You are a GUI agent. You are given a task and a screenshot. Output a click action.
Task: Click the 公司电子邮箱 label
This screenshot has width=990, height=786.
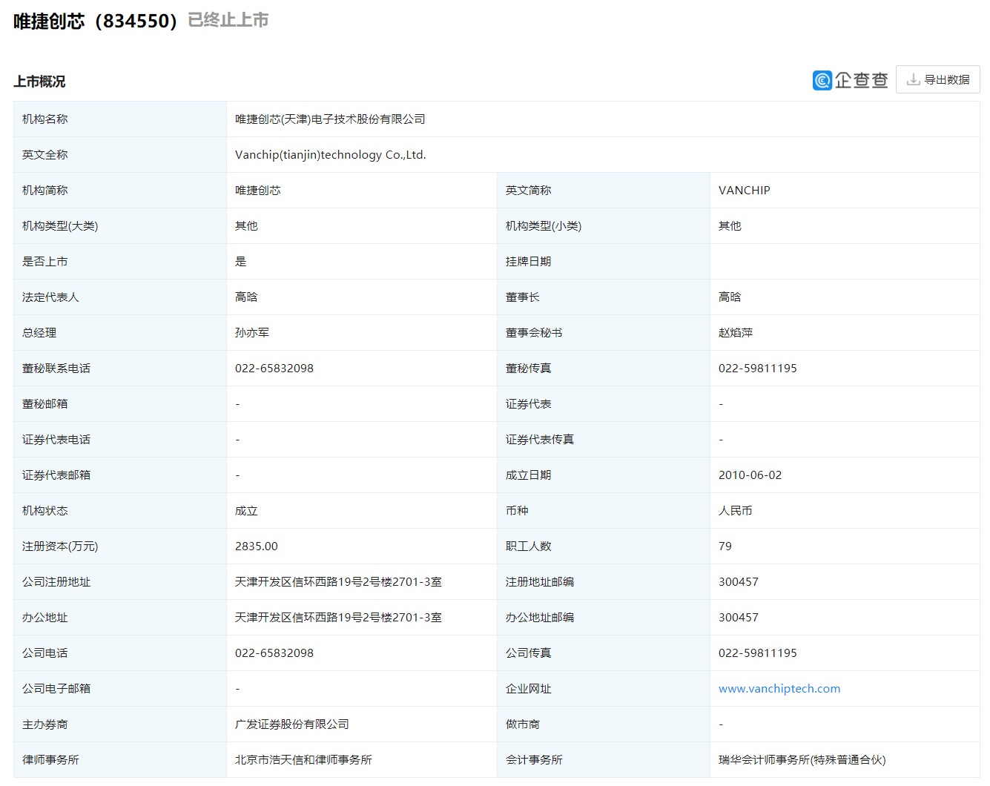pyautogui.click(x=56, y=689)
